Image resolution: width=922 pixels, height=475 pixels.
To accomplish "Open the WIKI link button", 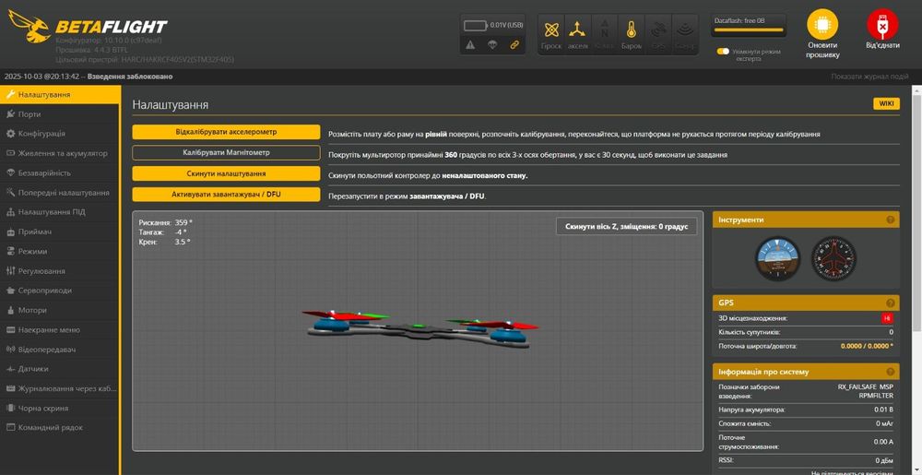I will click(886, 104).
